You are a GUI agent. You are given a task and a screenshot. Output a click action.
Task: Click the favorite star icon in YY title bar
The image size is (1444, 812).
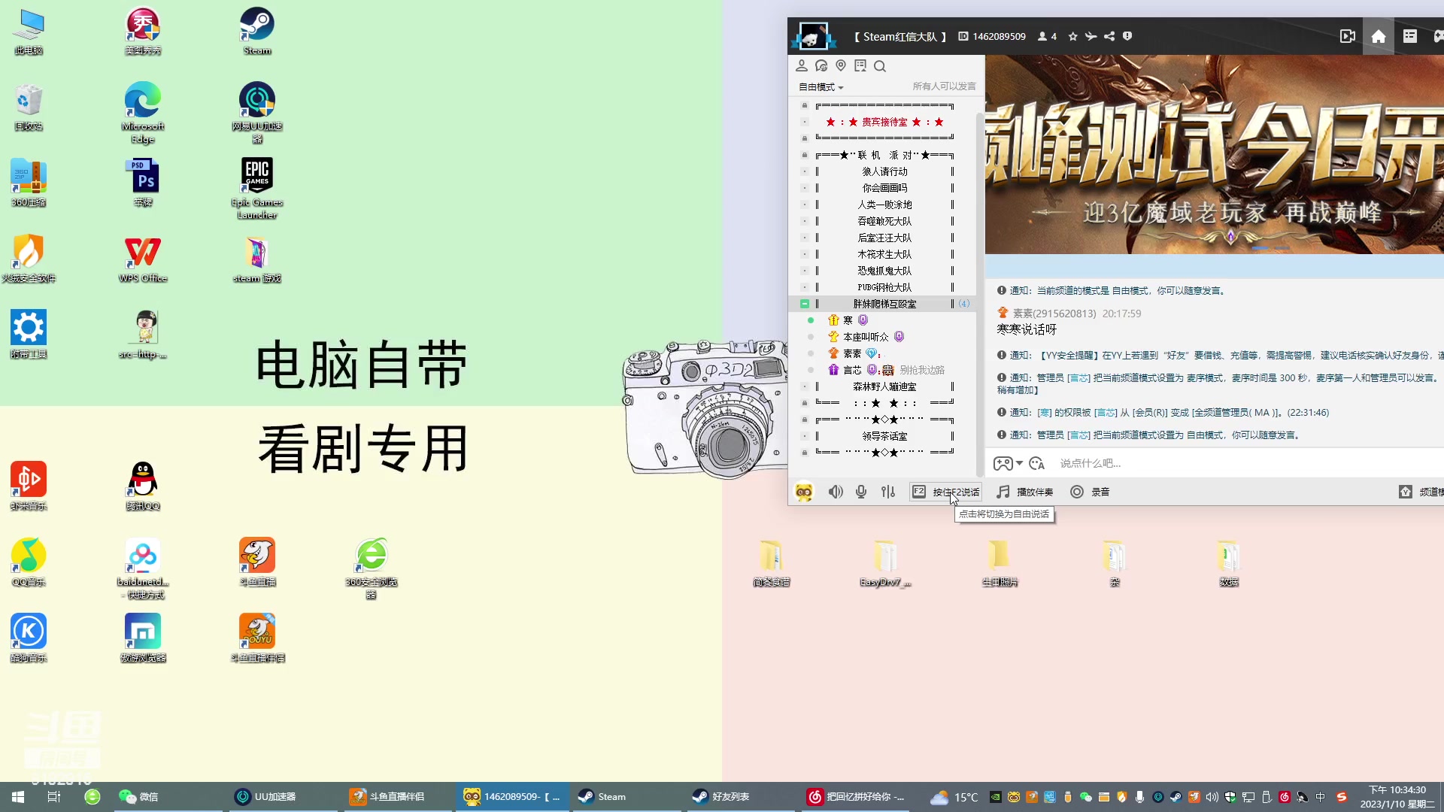point(1073,36)
